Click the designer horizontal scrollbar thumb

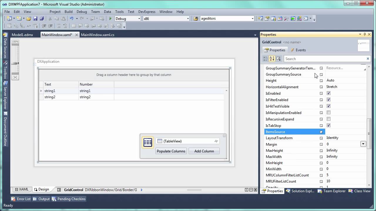(194, 190)
